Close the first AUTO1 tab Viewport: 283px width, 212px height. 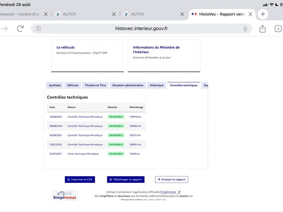(114, 14)
